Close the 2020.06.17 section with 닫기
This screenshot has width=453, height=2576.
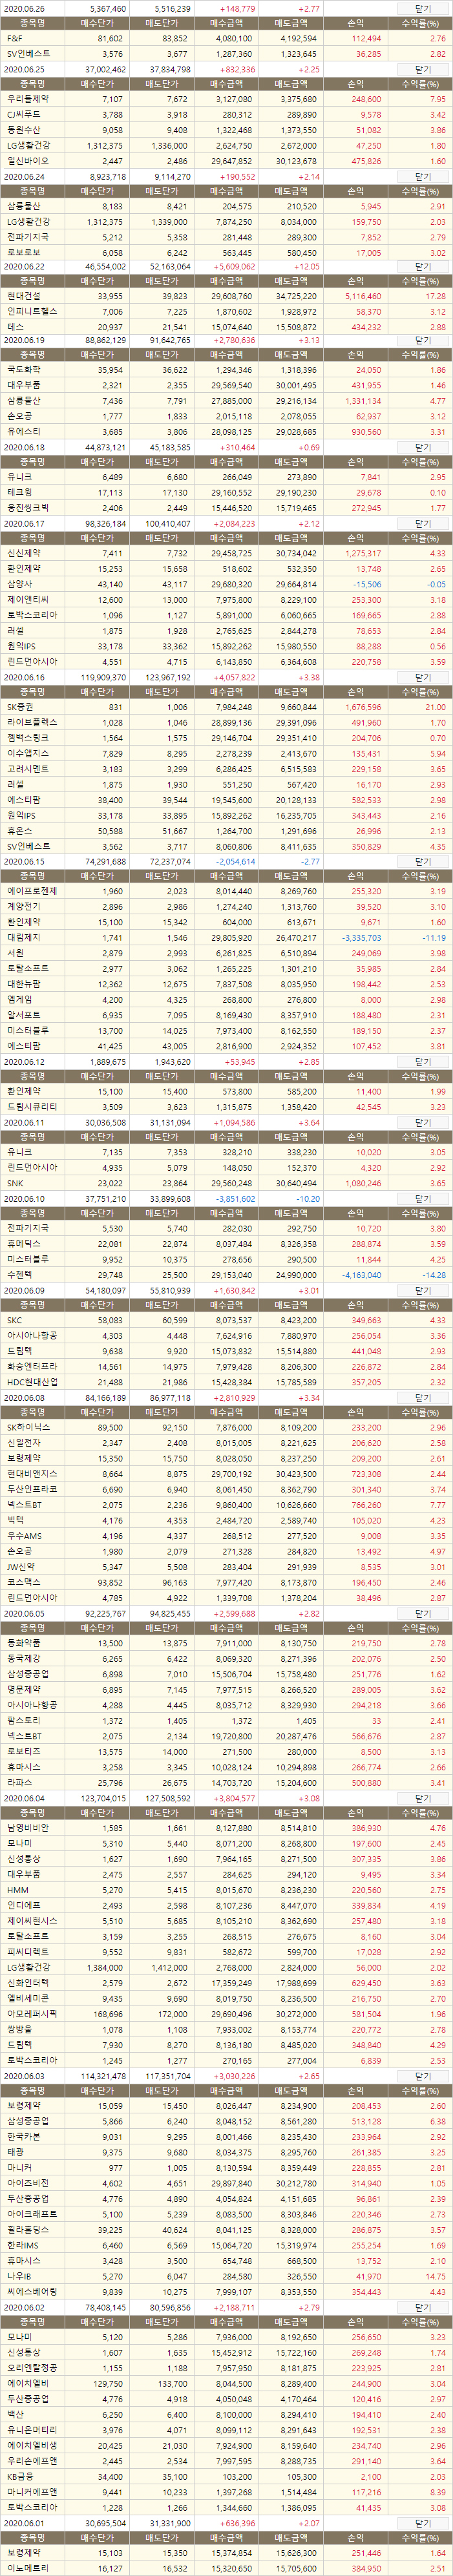423,523
